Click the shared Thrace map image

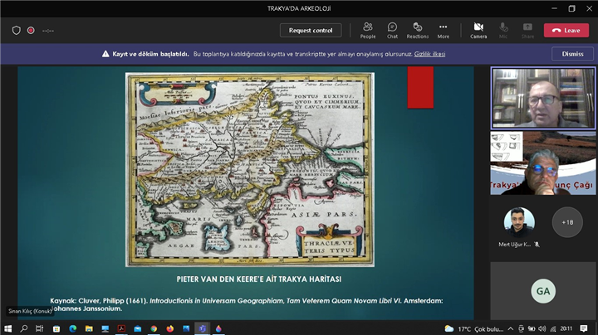point(250,169)
